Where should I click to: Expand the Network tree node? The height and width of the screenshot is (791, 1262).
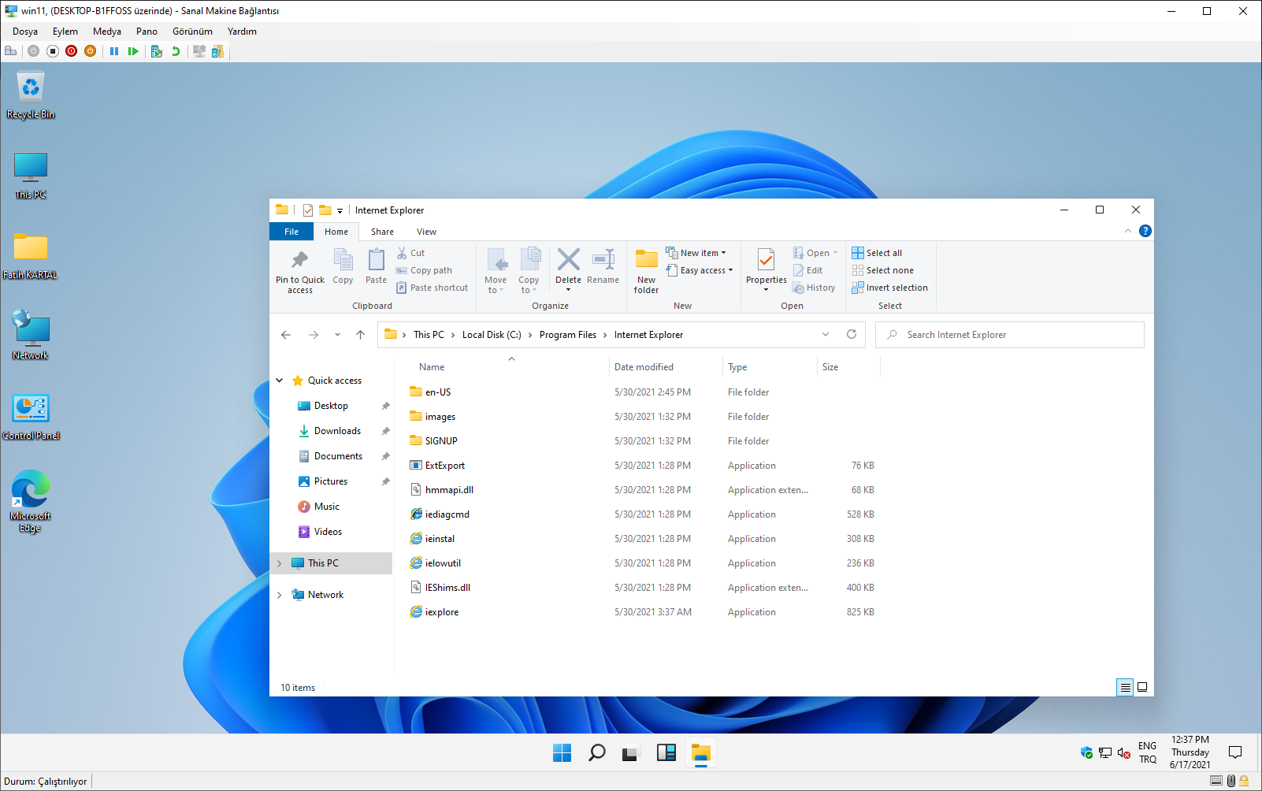point(280,595)
